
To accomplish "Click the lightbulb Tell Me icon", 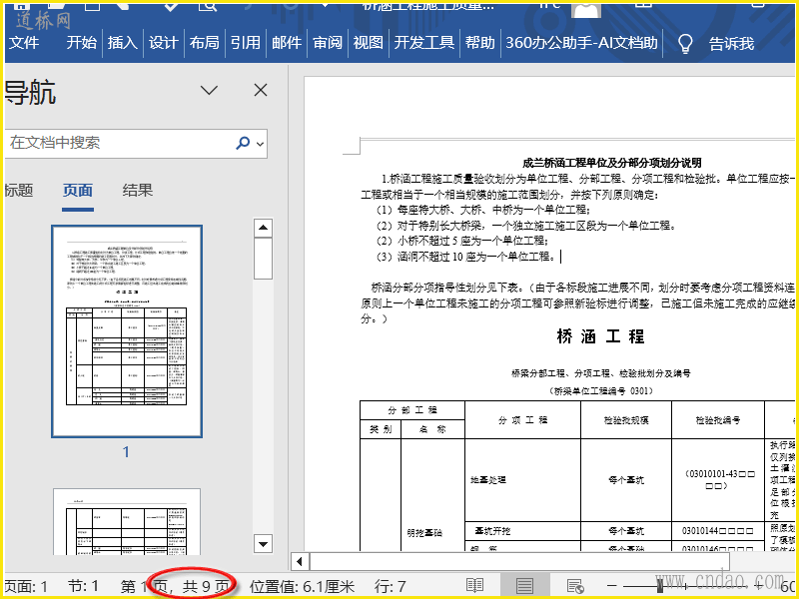I will [685, 43].
